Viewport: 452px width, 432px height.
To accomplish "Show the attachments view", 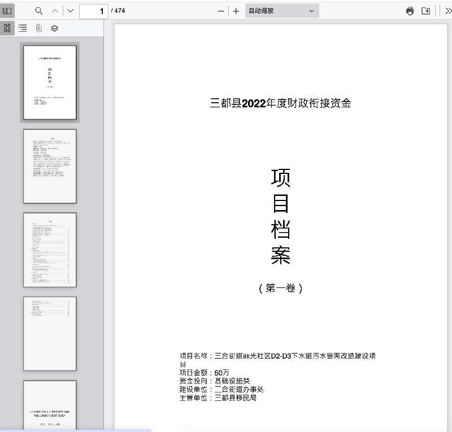I will click(x=39, y=28).
